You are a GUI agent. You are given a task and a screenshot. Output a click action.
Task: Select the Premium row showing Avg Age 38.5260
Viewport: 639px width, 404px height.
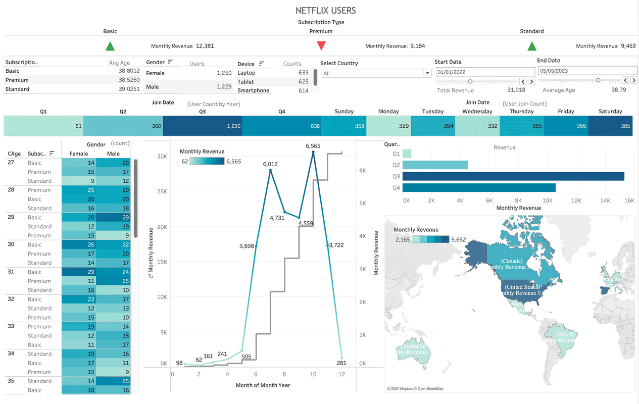73,80
